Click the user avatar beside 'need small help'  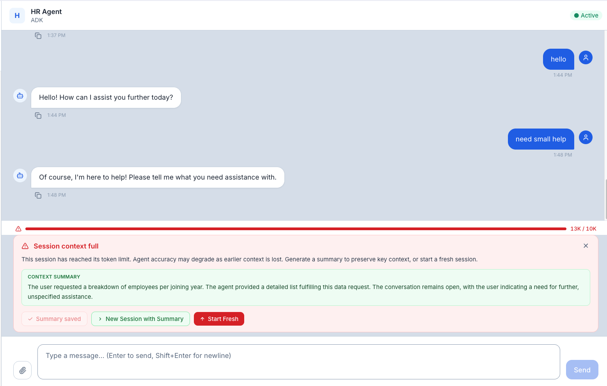coord(586,137)
